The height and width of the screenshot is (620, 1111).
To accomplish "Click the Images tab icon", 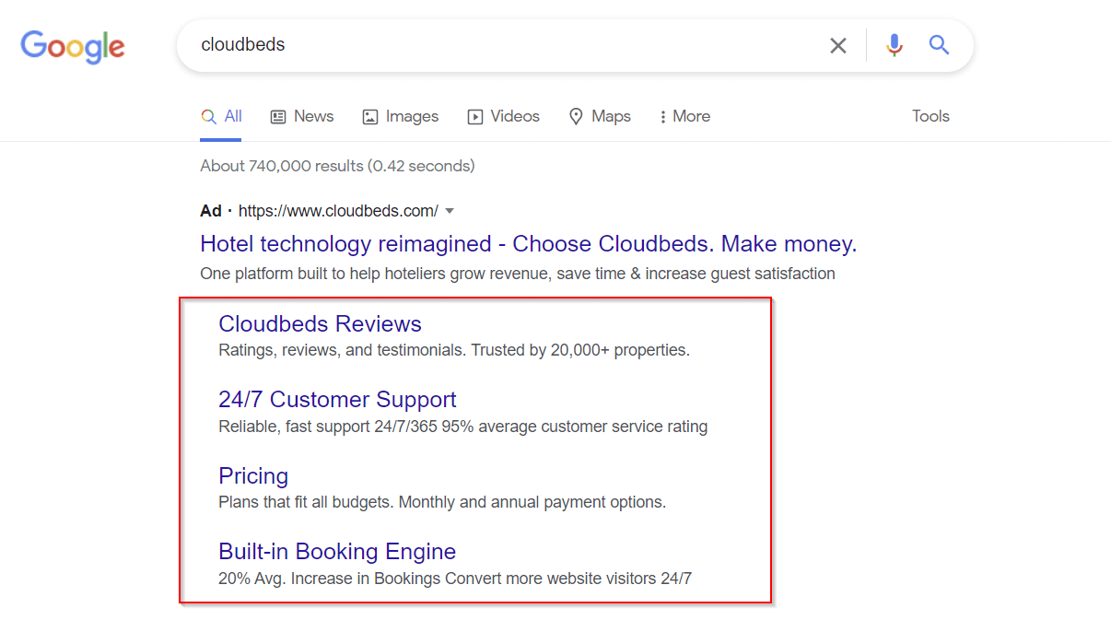I will 370,117.
